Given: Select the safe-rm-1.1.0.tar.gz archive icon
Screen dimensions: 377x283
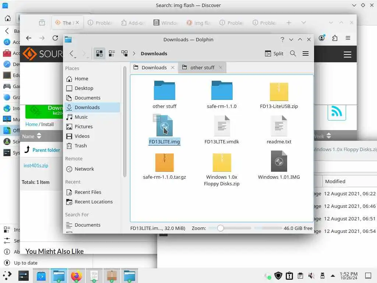Looking at the screenshot, I should pyautogui.click(x=165, y=162).
